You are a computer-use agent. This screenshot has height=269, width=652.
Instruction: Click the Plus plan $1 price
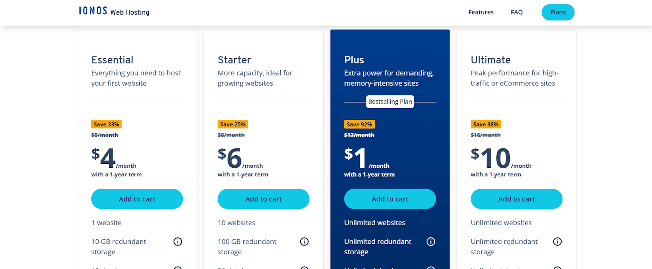pyautogui.click(x=355, y=158)
